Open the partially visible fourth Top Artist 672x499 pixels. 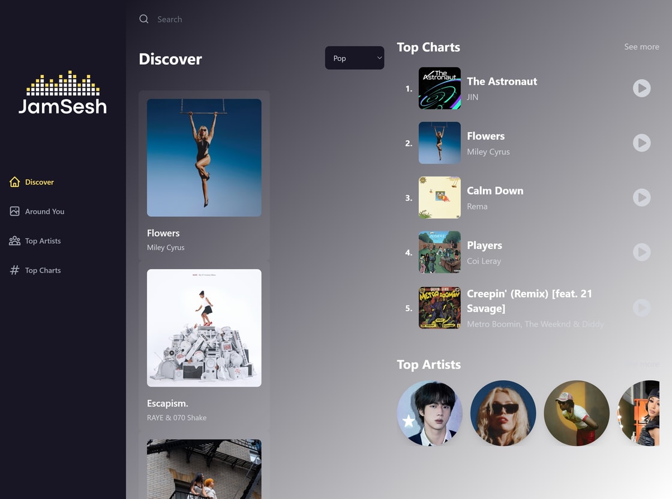638,413
